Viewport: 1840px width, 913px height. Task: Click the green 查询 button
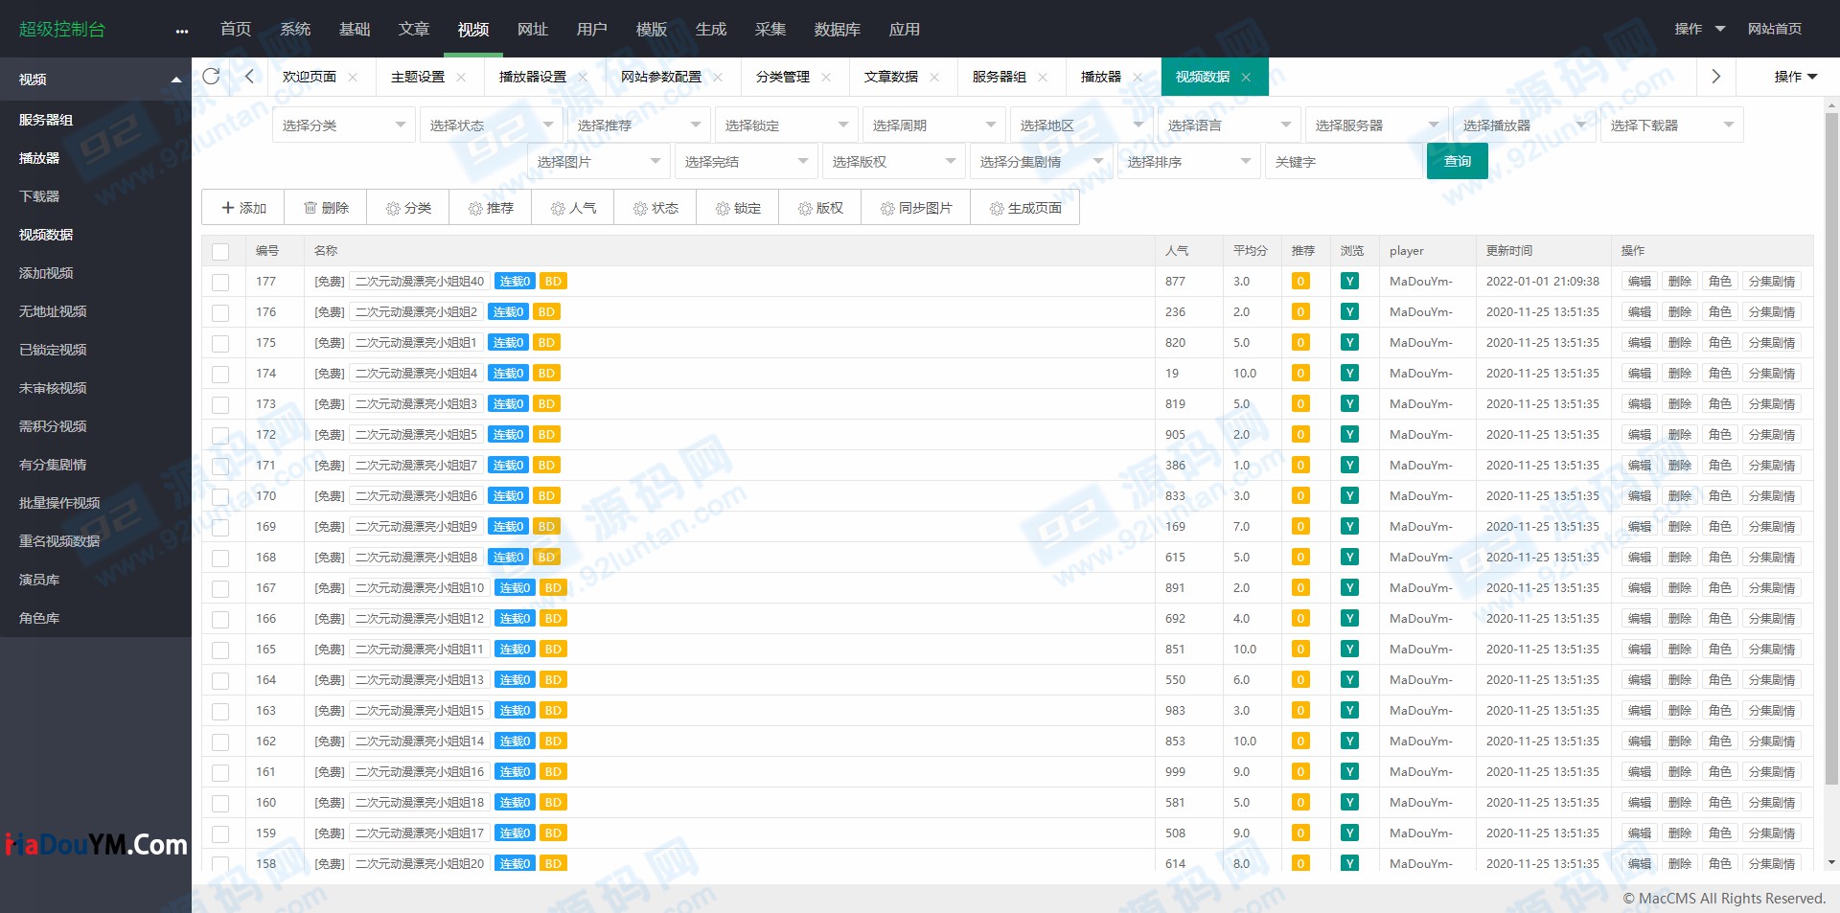pyautogui.click(x=1458, y=161)
